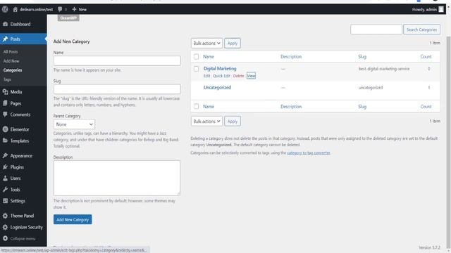This screenshot has height=253, width=451.
Task: Click the Comments icon in sidebar
Action: pyautogui.click(x=5, y=115)
